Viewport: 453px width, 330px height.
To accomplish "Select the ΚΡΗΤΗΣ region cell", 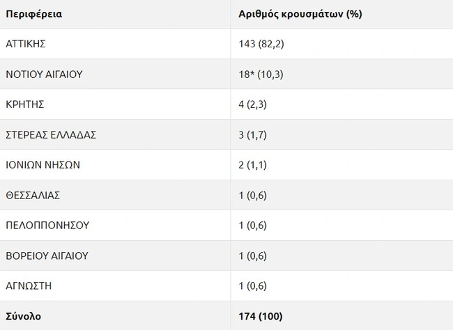I will click(24, 104).
